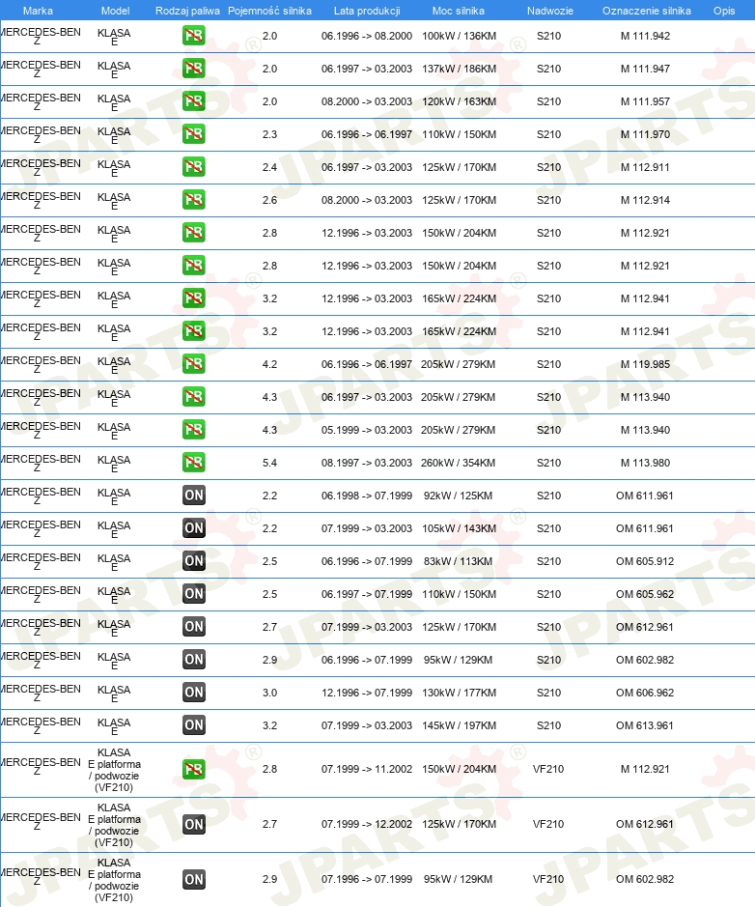Click the ON diesel icon for OM 605.962

click(194, 593)
